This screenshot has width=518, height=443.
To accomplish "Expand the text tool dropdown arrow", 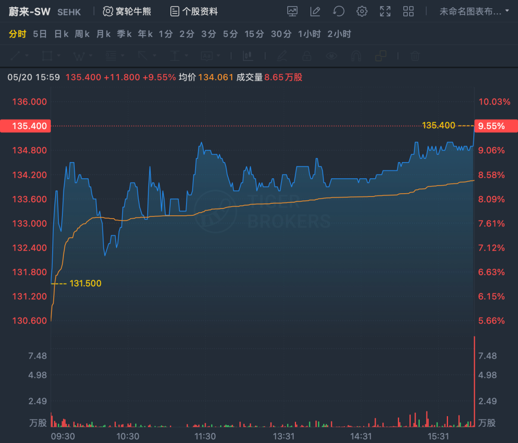I will point(218,56).
